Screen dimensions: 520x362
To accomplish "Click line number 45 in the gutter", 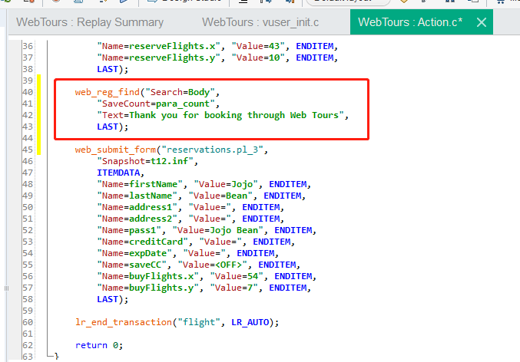I will (28, 150).
